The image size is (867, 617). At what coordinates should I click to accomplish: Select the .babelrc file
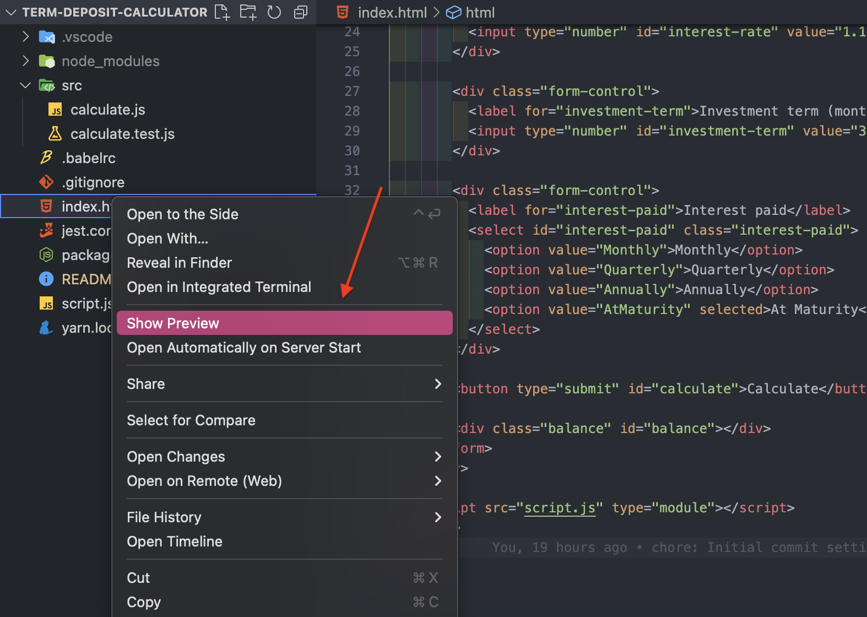click(x=89, y=158)
